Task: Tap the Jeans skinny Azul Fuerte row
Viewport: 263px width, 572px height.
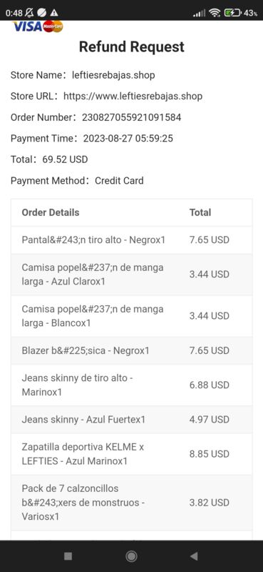Action: [131, 420]
